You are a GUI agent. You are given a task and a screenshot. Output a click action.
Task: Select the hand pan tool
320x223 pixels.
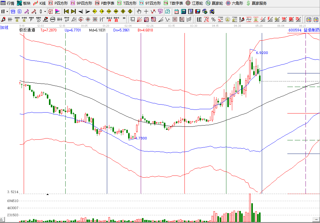coord(139,11)
